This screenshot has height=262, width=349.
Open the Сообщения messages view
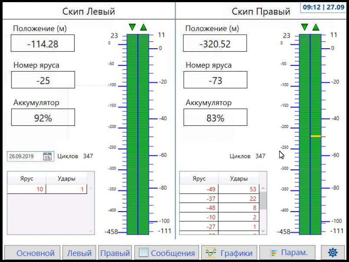point(167,253)
